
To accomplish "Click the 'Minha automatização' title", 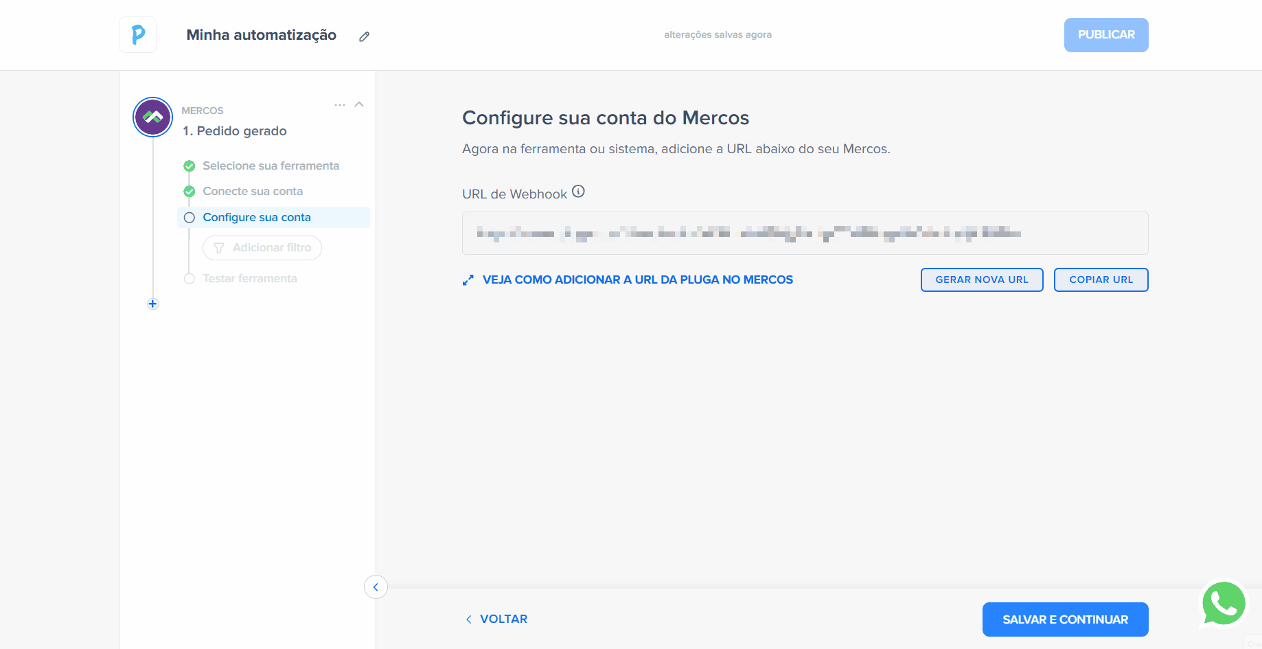I will point(262,35).
